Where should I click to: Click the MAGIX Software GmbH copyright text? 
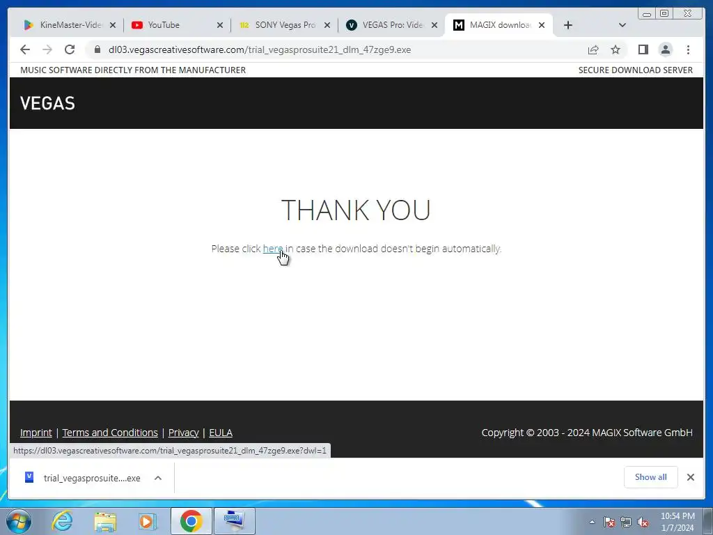coord(586,433)
